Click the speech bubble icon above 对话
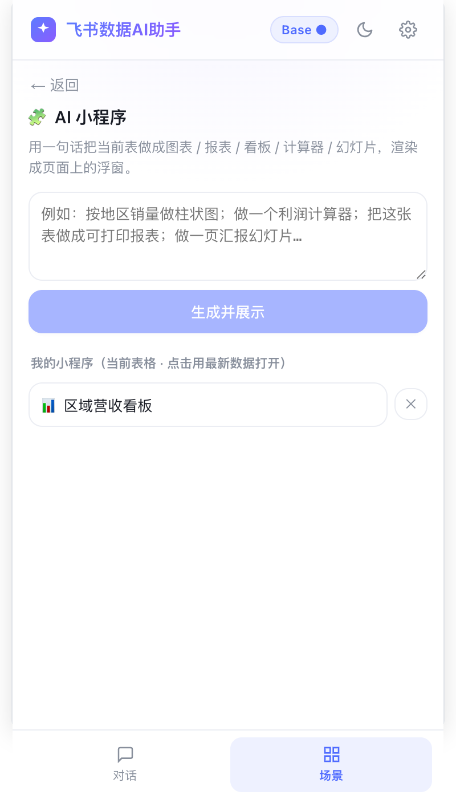 tap(125, 754)
